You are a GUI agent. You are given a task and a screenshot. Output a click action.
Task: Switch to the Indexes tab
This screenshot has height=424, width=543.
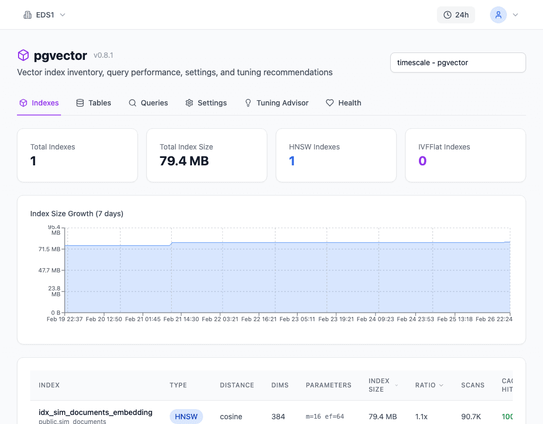pyautogui.click(x=39, y=103)
